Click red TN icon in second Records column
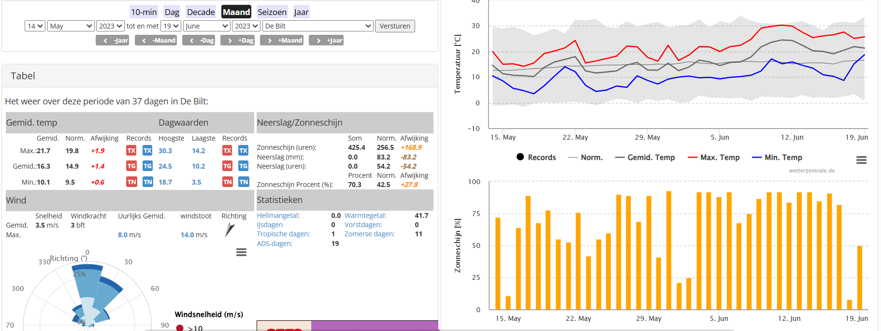Screen dimensions: 881x331 (x=228, y=182)
